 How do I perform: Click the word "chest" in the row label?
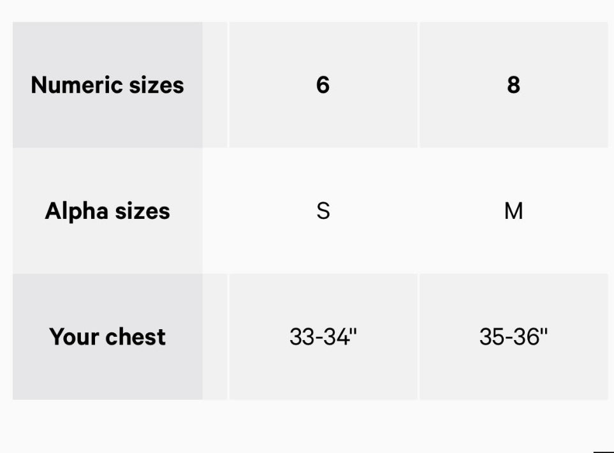point(136,337)
